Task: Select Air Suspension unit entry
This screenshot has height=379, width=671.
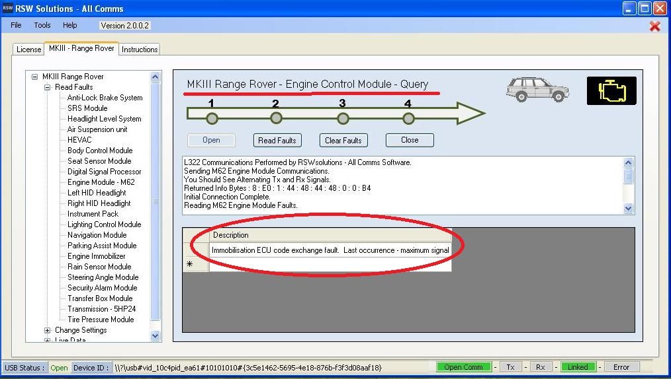Action: tap(97, 129)
